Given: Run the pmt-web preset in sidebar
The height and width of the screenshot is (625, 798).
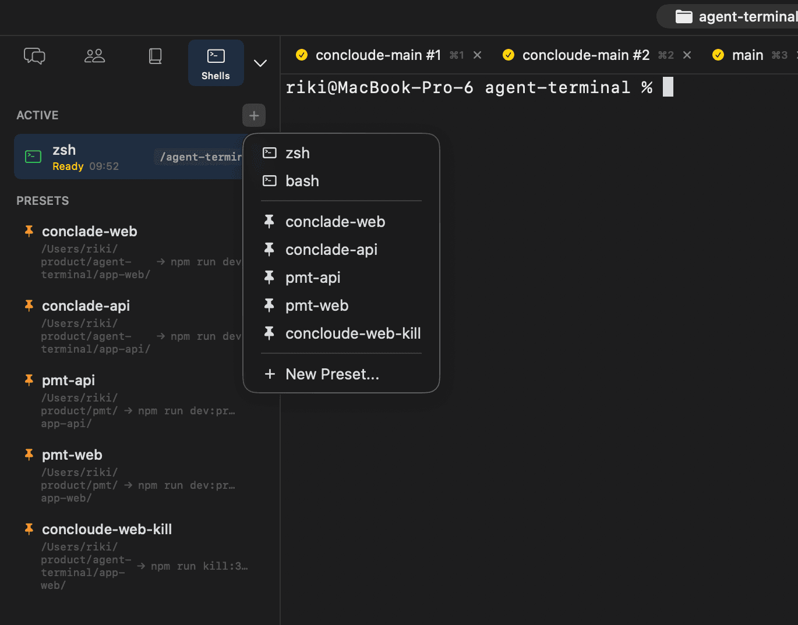Looking at the screenshot, I should 72,455.
